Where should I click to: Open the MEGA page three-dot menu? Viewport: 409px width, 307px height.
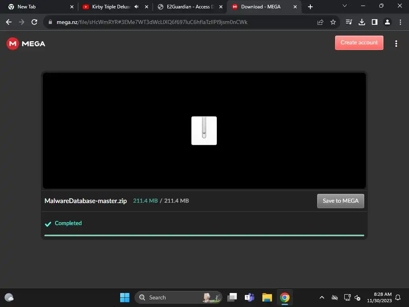[396, 44]
